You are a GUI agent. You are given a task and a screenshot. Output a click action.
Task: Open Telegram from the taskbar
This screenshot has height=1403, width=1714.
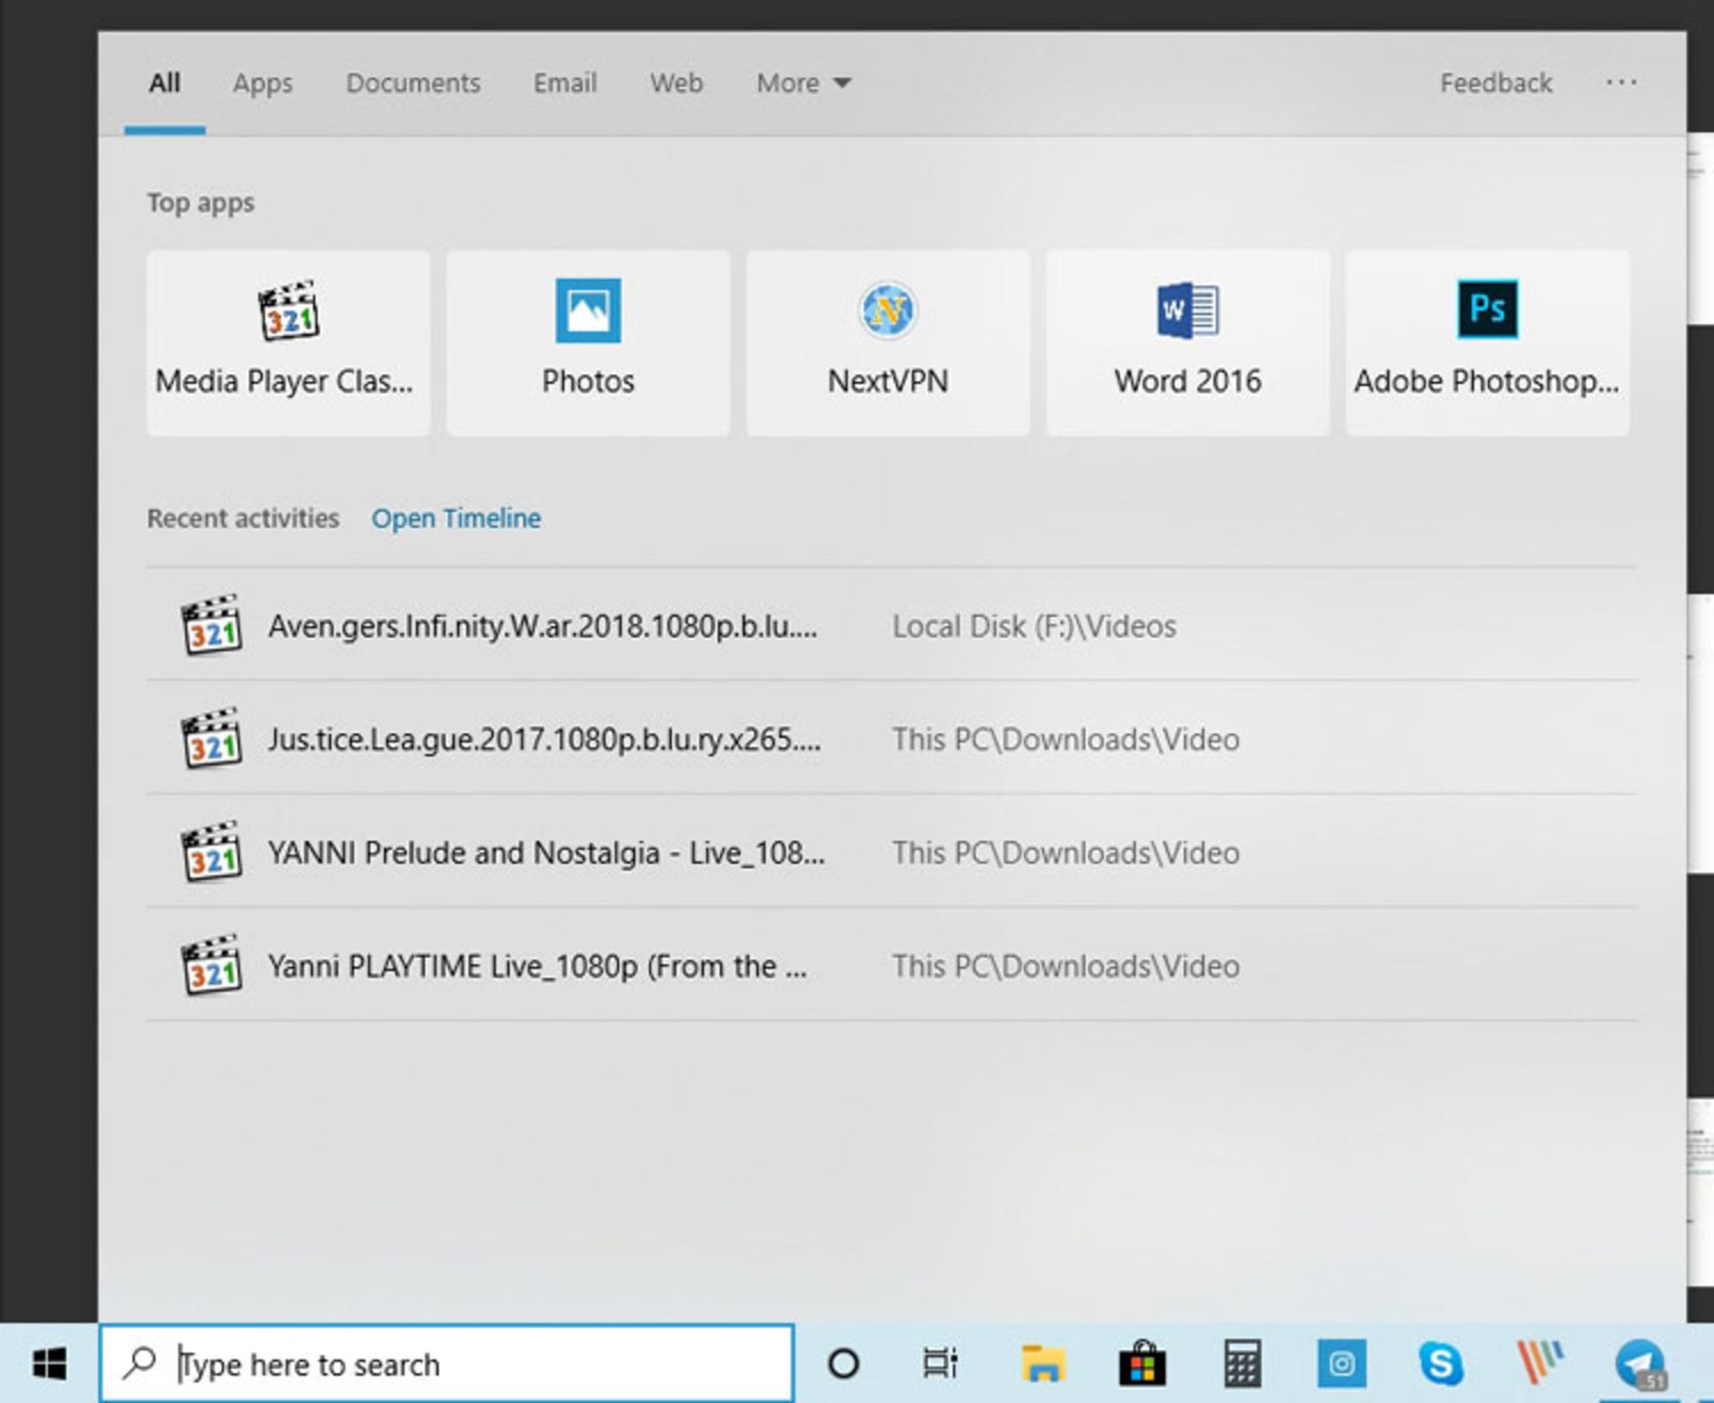click(x=1641, y=1364)
